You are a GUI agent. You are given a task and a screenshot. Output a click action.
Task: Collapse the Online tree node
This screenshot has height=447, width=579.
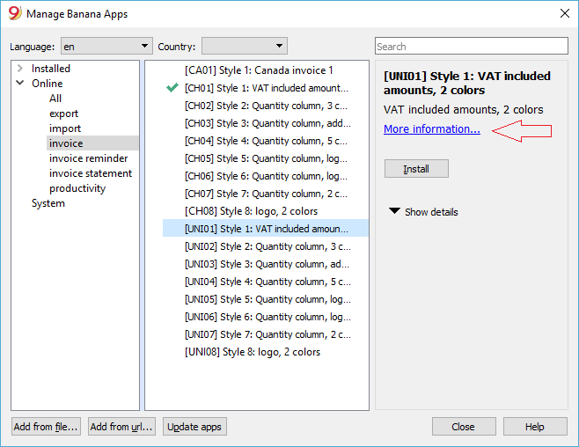tap(20, 83)
